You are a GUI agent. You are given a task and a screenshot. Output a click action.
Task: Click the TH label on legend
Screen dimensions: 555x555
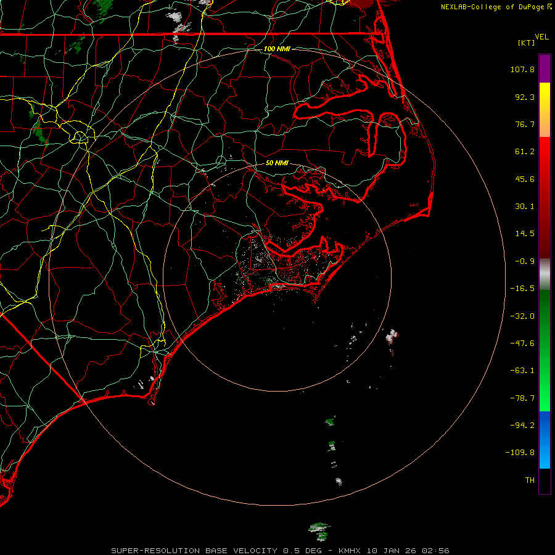(x=530, y=480)
